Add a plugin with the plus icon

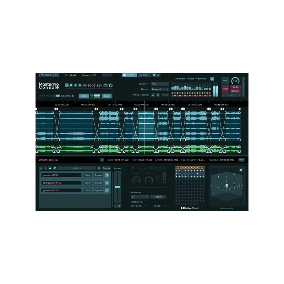41,168
